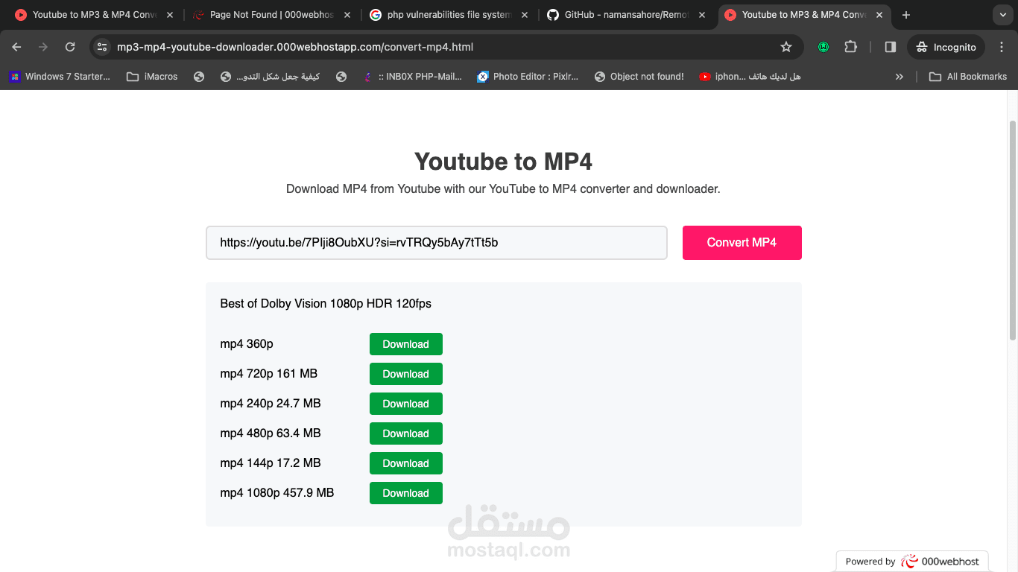This screenshot has height=572, width=1018.
Task: Click the 'Download MP4 from Youtube' description text
Action: (504, 189)
